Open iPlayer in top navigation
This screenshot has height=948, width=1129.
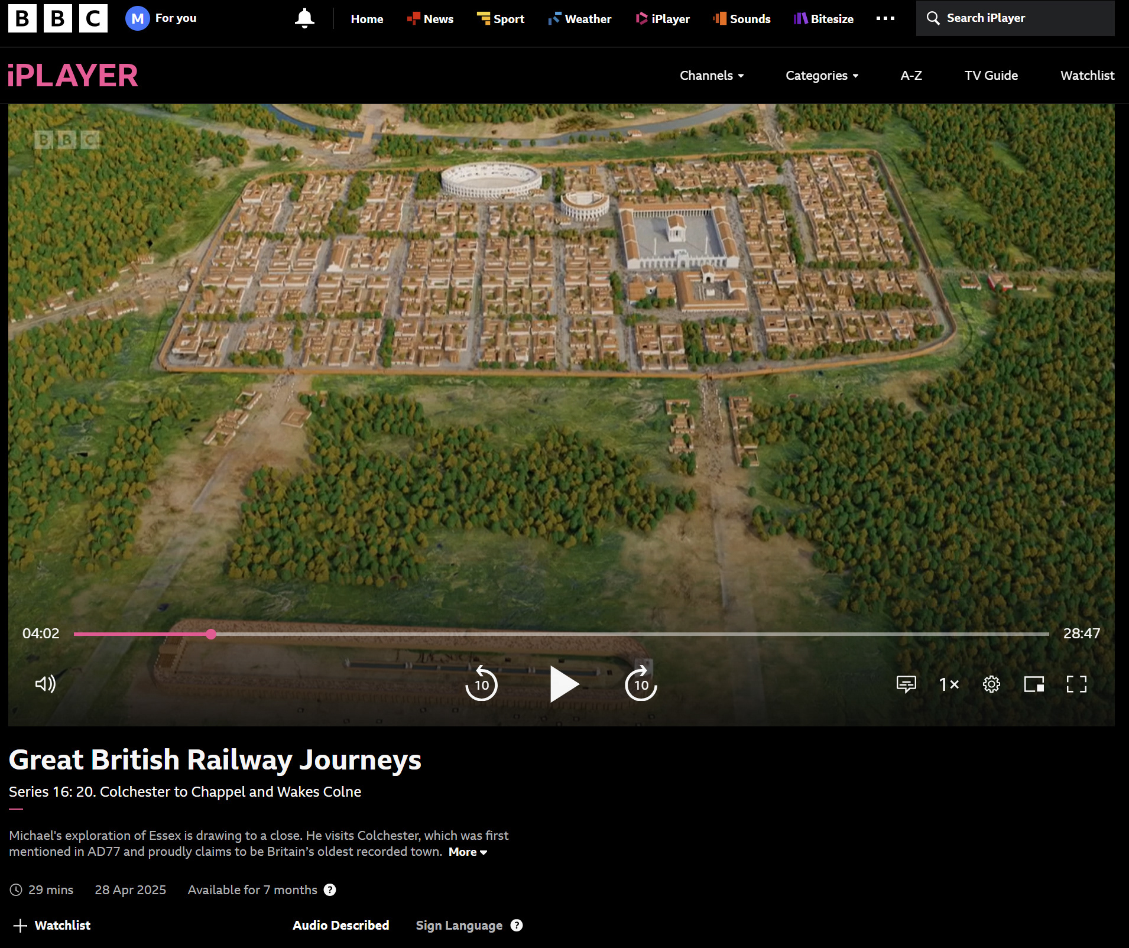[x=663, y=19]
